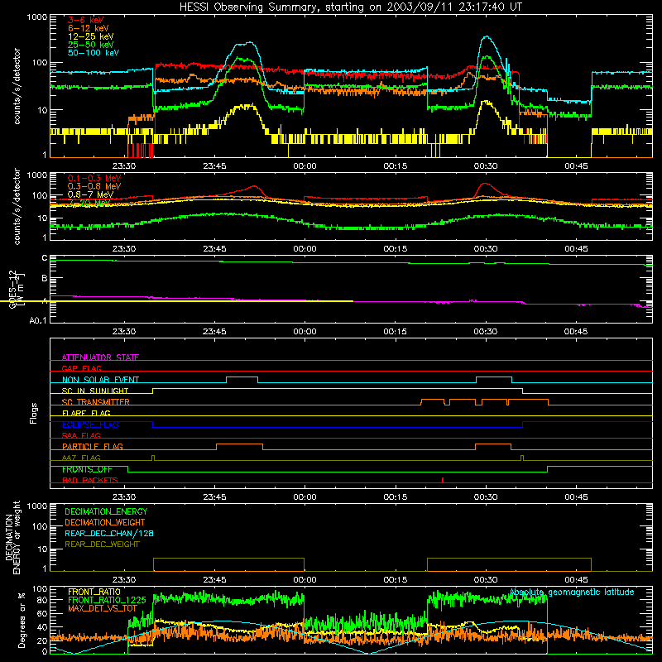Select the A0.1 tick label on GOES plot
Screen dimensions: 662x662
click(x=38, y=320)
